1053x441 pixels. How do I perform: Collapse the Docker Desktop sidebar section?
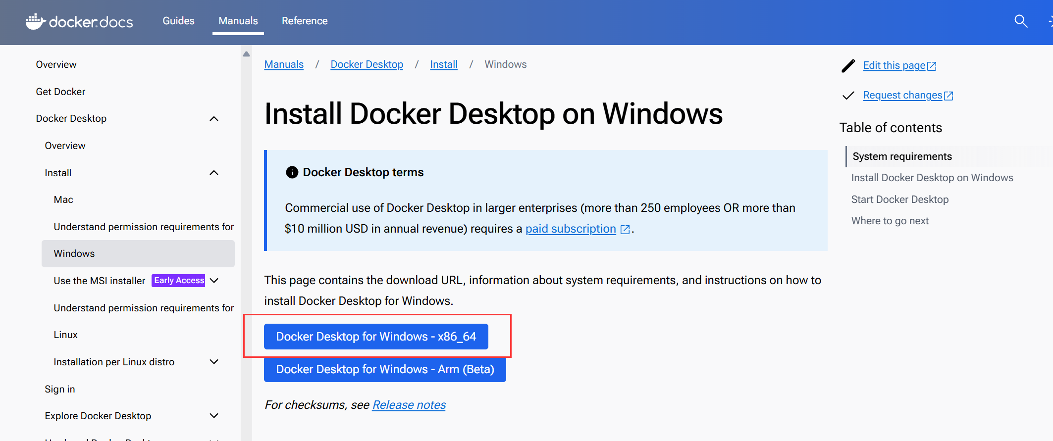point(214,119)
